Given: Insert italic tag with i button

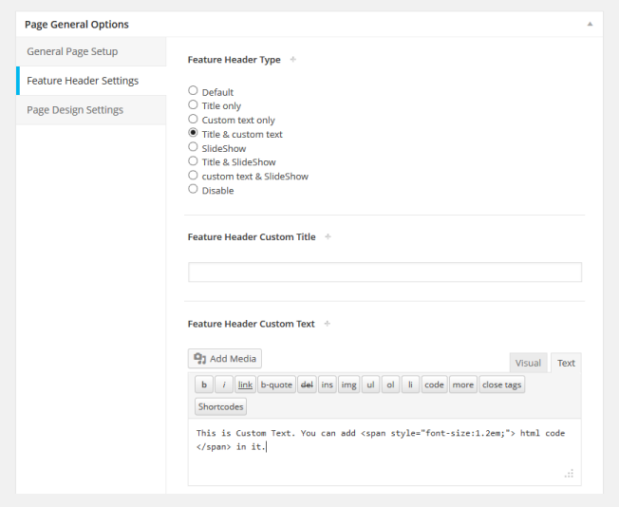Looking at the screenshot, I should [x=224, y=385].
